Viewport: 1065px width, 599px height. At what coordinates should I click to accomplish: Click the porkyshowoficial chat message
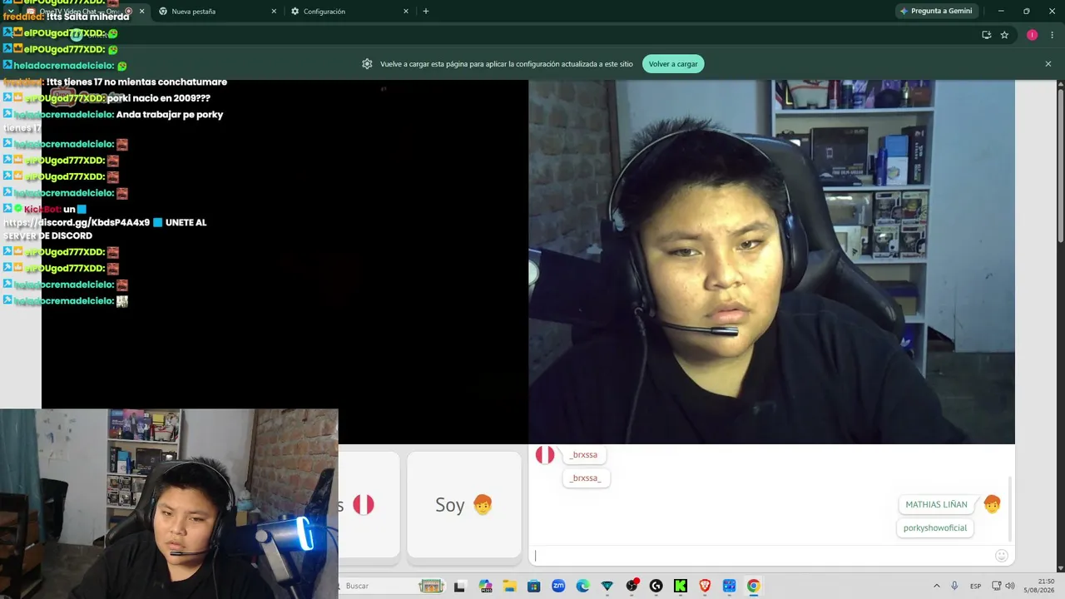tap(935, 528)
